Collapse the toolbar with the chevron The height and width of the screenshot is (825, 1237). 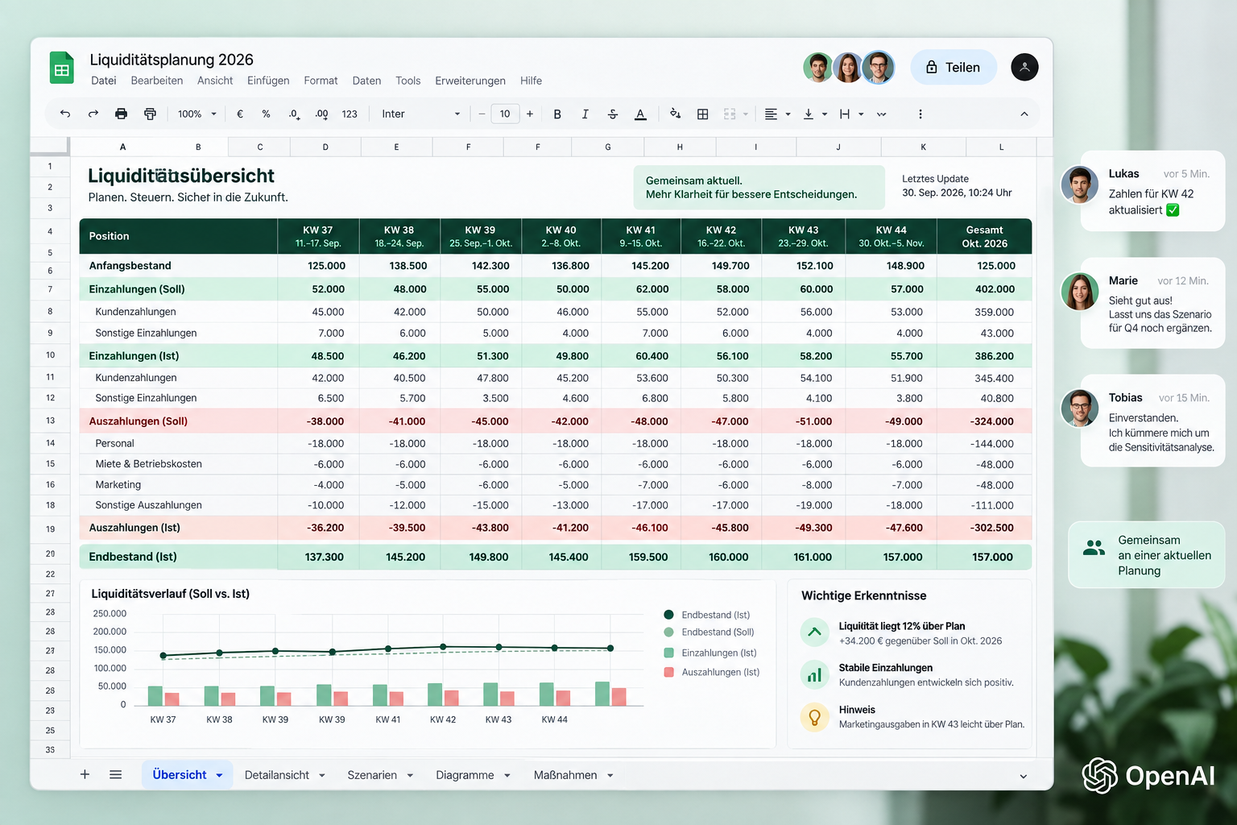point(1024,114)
